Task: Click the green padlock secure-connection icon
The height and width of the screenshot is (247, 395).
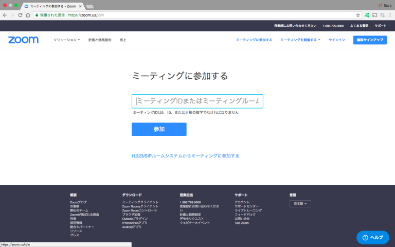Action: (37, 15)
